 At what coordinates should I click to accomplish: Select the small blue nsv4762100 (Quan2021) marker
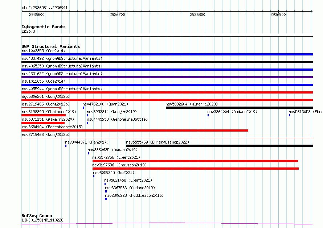tap(83, 108)
